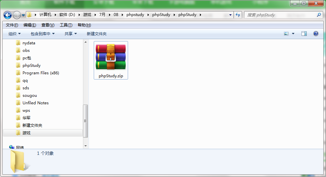Select the phpStudy.zip archive icon
The width and height of the screenshot is (326, 177).
pyautogui.click(x=111, y=57)
